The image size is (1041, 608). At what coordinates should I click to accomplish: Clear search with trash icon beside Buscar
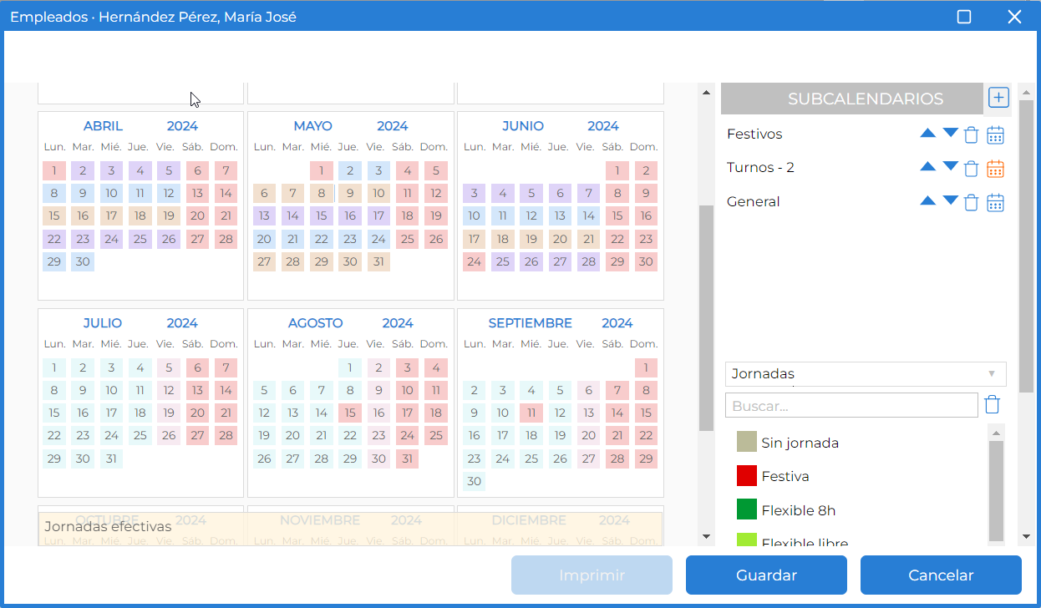[992, 405]
